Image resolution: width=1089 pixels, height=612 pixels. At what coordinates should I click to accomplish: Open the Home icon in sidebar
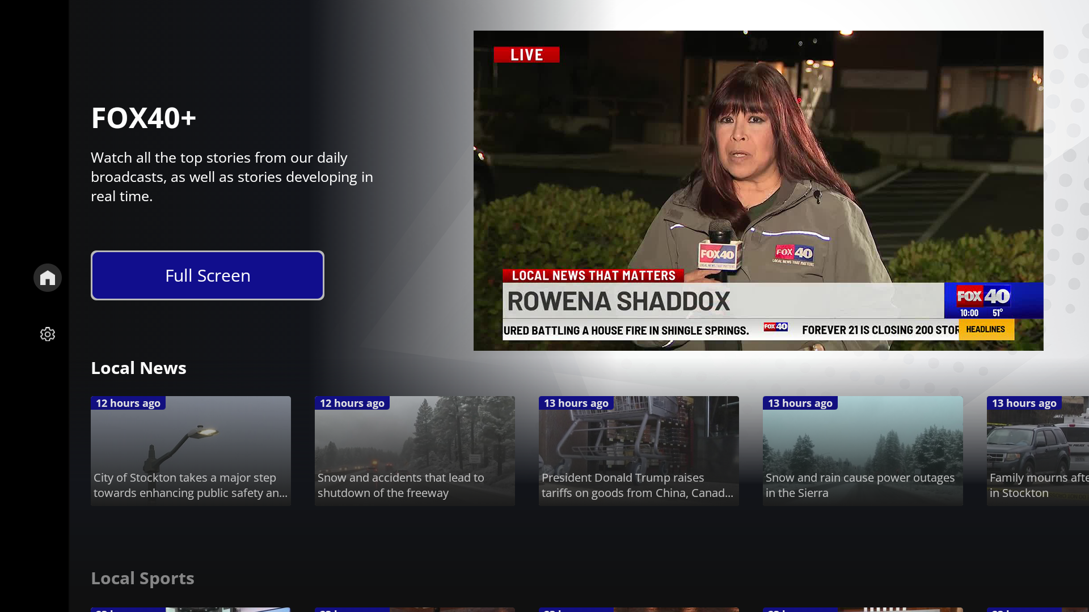(x=48, y=278)
